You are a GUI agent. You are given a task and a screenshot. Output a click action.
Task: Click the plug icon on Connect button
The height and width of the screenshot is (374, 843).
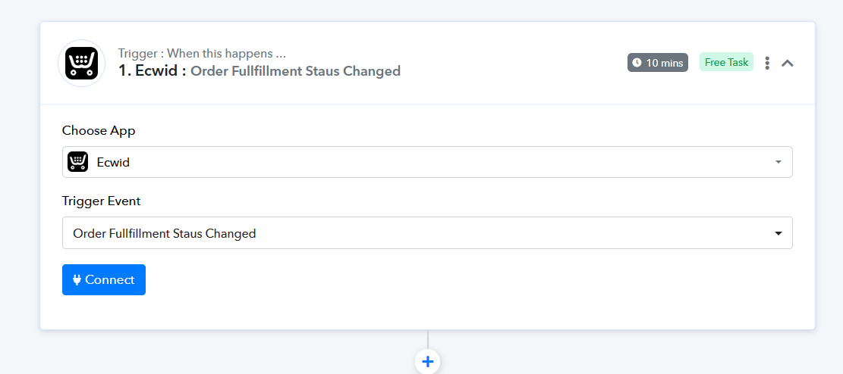pos(77,279)
